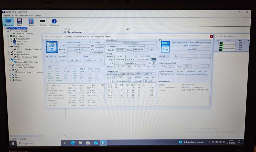Open the memory module BANK 2 dropdown
Screen dimensions: 256x152
[131, 74]
